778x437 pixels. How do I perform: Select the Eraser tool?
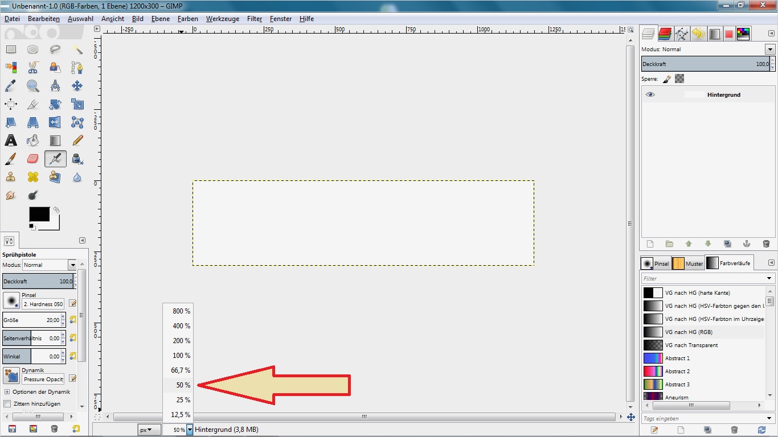[x=32, y=159]
